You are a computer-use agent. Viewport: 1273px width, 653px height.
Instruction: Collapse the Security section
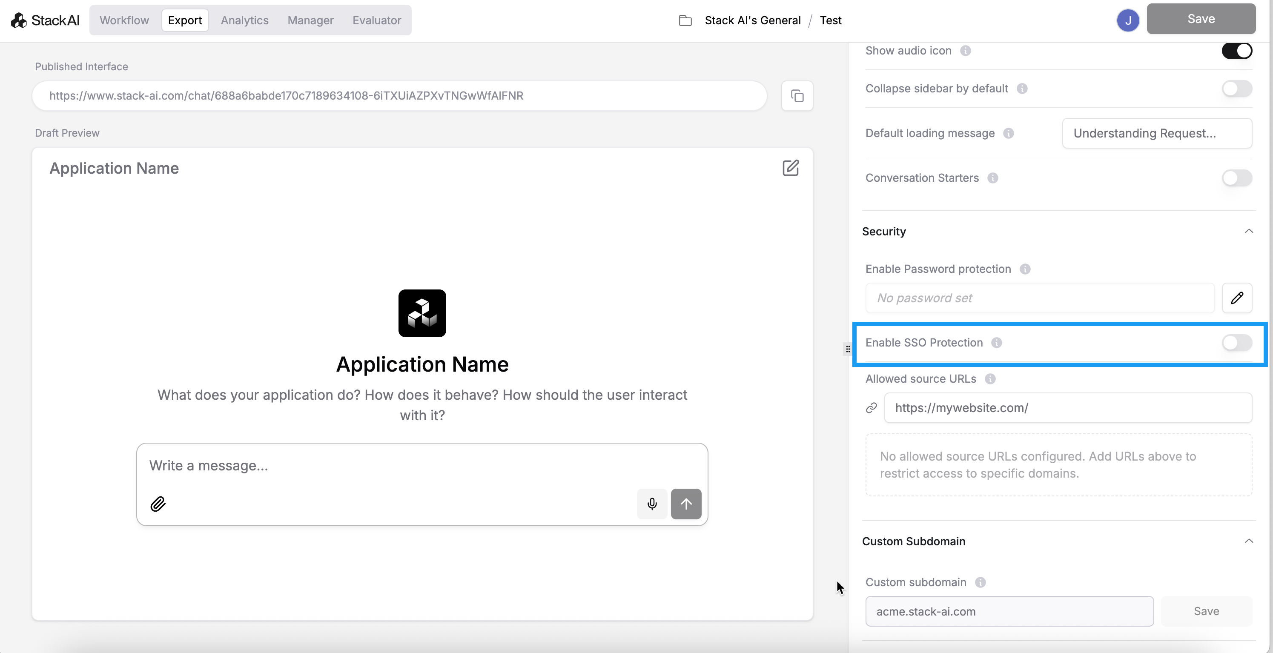click(1248, 231)
